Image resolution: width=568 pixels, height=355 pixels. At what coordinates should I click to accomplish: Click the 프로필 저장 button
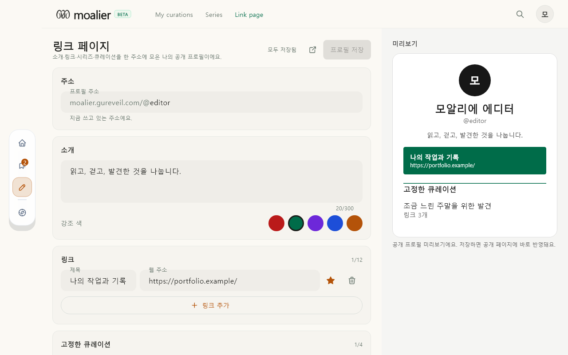[x=347, y=50]
